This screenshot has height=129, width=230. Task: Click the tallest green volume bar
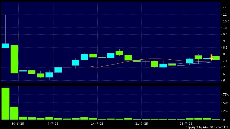(5, 104)
